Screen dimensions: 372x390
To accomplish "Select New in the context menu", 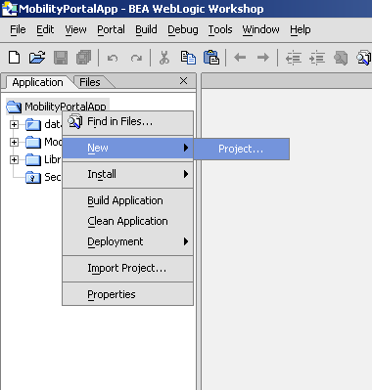I will (128, 148).
